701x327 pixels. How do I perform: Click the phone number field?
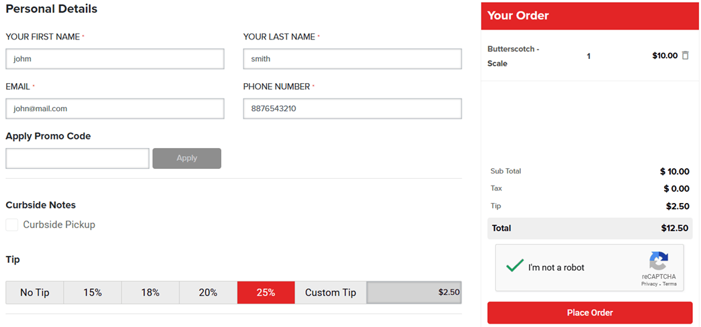[352, 109]
